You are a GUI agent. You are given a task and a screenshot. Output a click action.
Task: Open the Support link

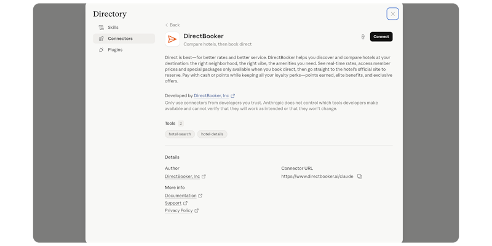(x=173, y=204)
